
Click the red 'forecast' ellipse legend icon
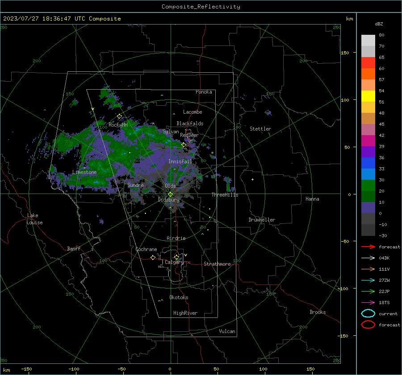point(368,325)
